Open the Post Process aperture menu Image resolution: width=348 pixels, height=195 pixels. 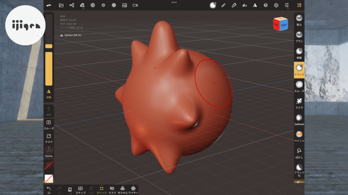[x=114, y=5]
